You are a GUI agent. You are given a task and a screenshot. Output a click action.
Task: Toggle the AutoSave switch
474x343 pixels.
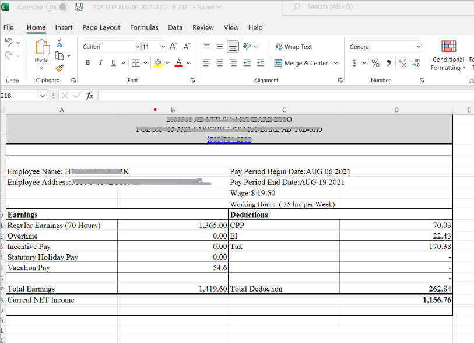pos(57,7)
